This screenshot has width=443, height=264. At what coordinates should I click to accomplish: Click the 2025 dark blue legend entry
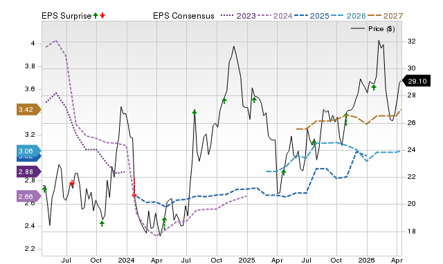(311, 16)
